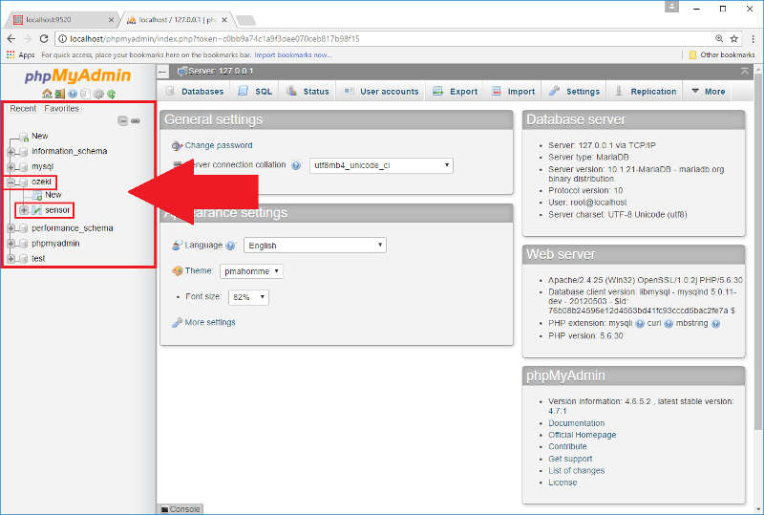Click the browser back arrow
764x515 pixels.
[x=11, y=38]
